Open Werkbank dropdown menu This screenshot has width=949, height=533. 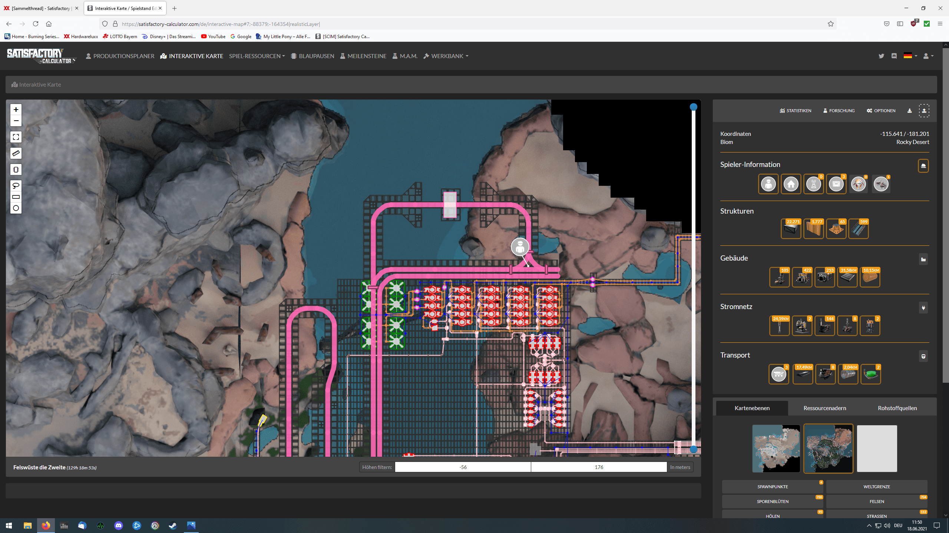[446, 56]
